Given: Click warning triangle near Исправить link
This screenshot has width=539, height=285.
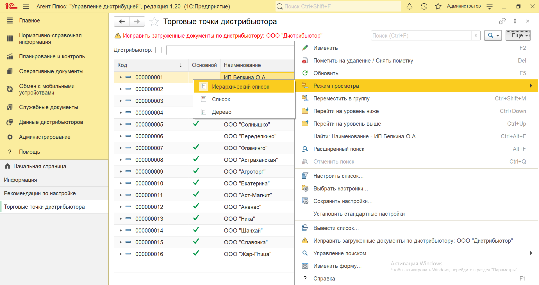Looking at the screenshot, I should [117, 36].
